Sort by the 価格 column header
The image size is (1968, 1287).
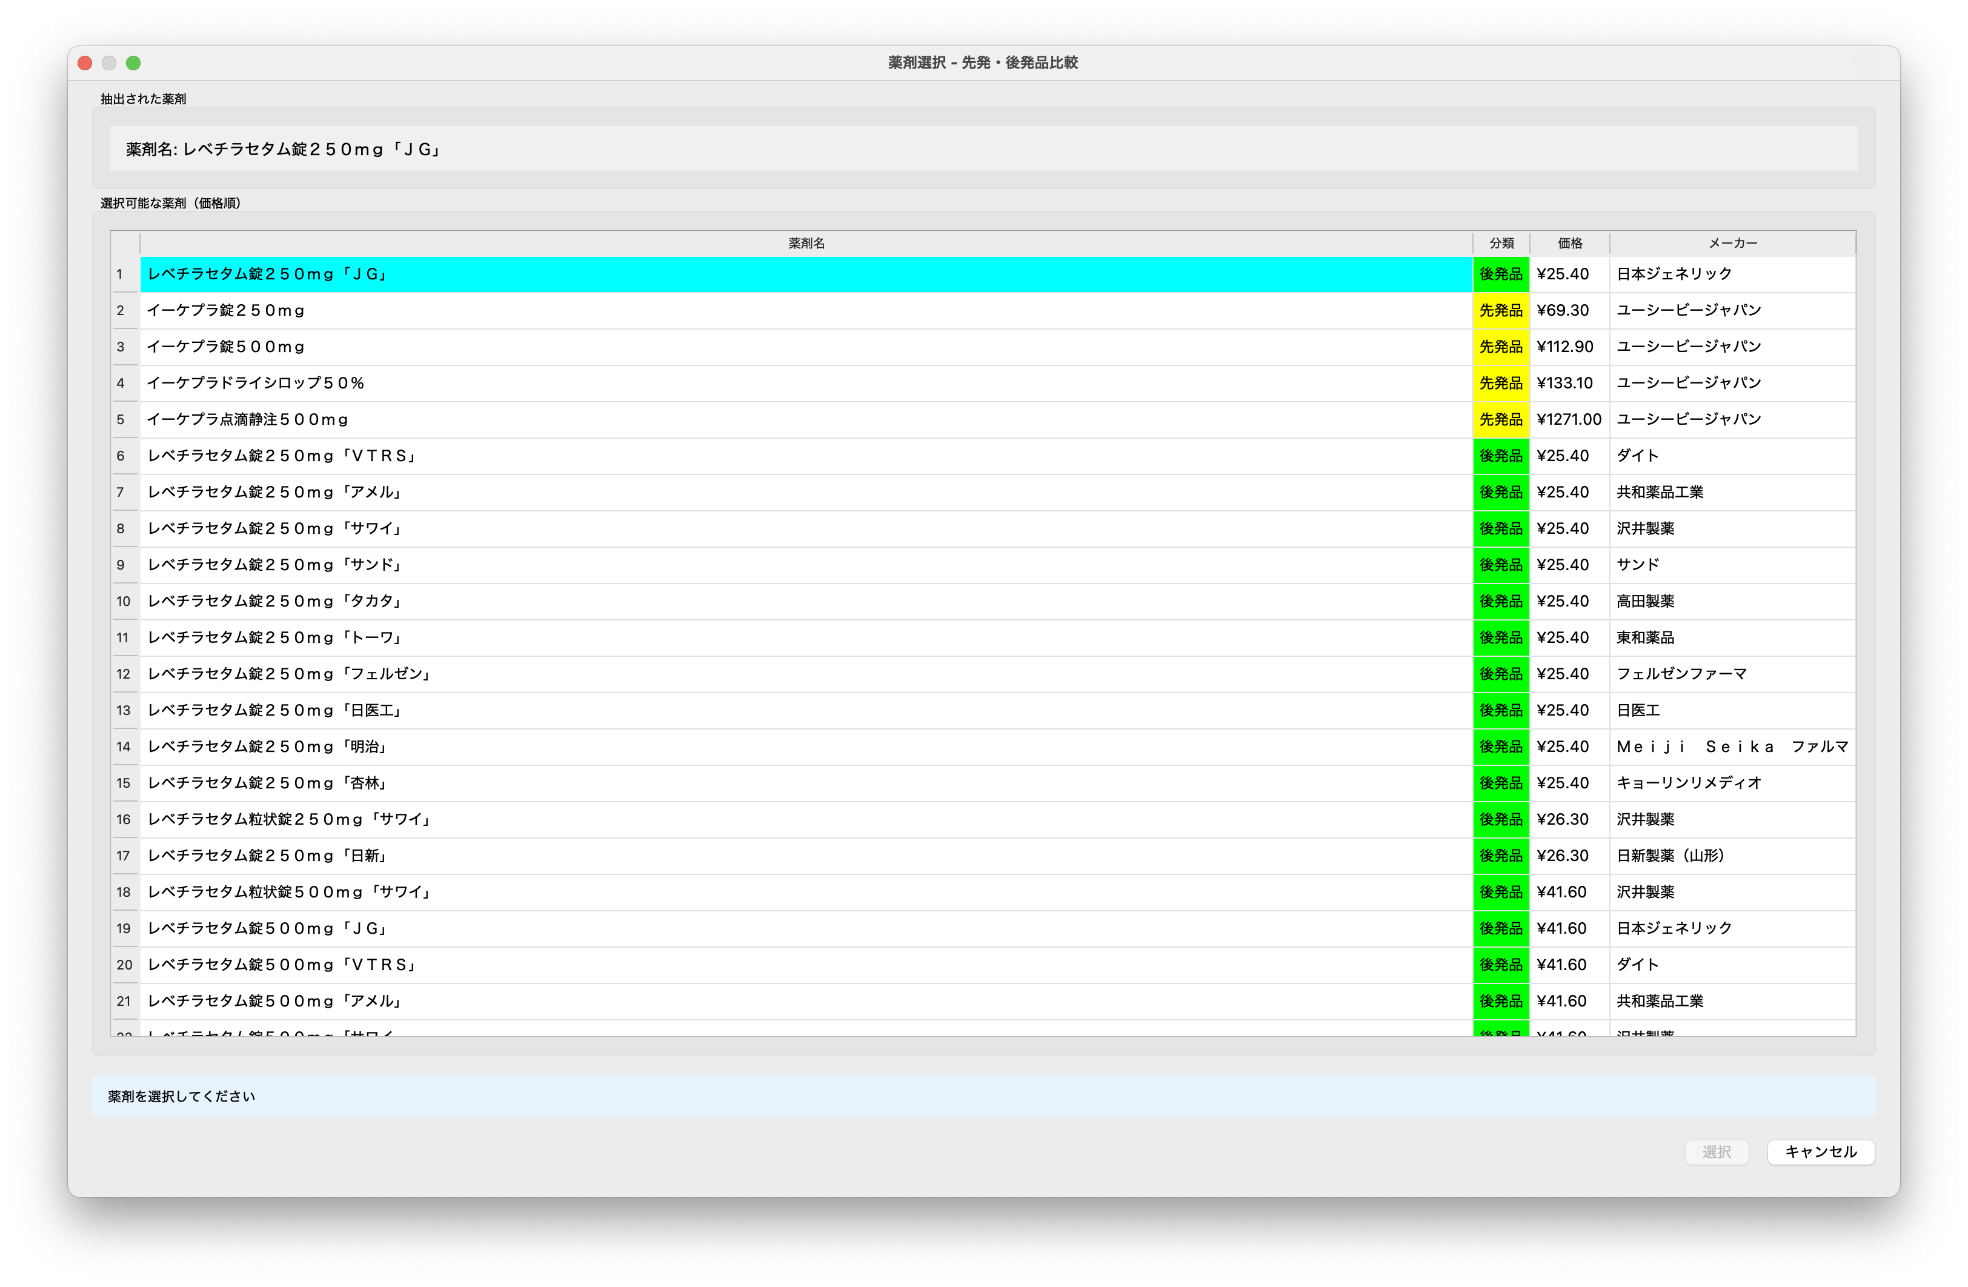[x=1569, y=243]
